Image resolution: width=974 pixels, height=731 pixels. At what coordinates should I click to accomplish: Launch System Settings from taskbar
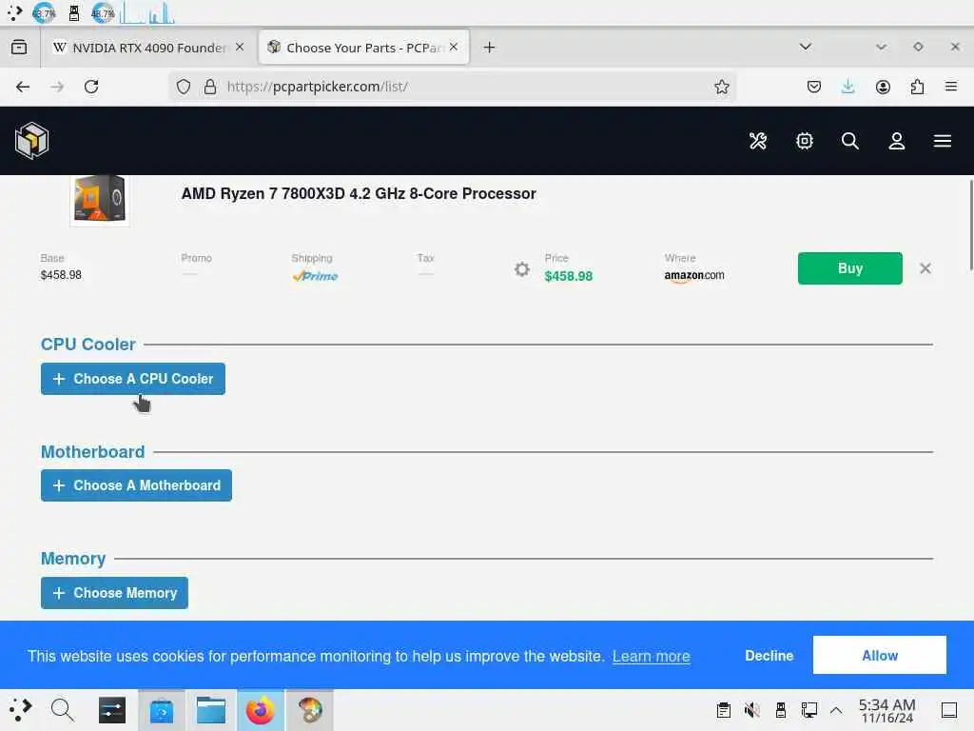point(112,710)
